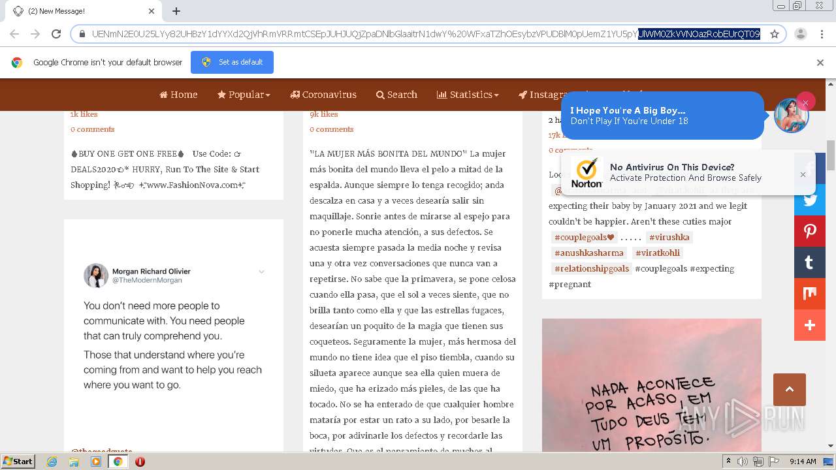Reload the current page
Image resolution: width=836 pixels, height=470 pixels.
click(56, 34)
